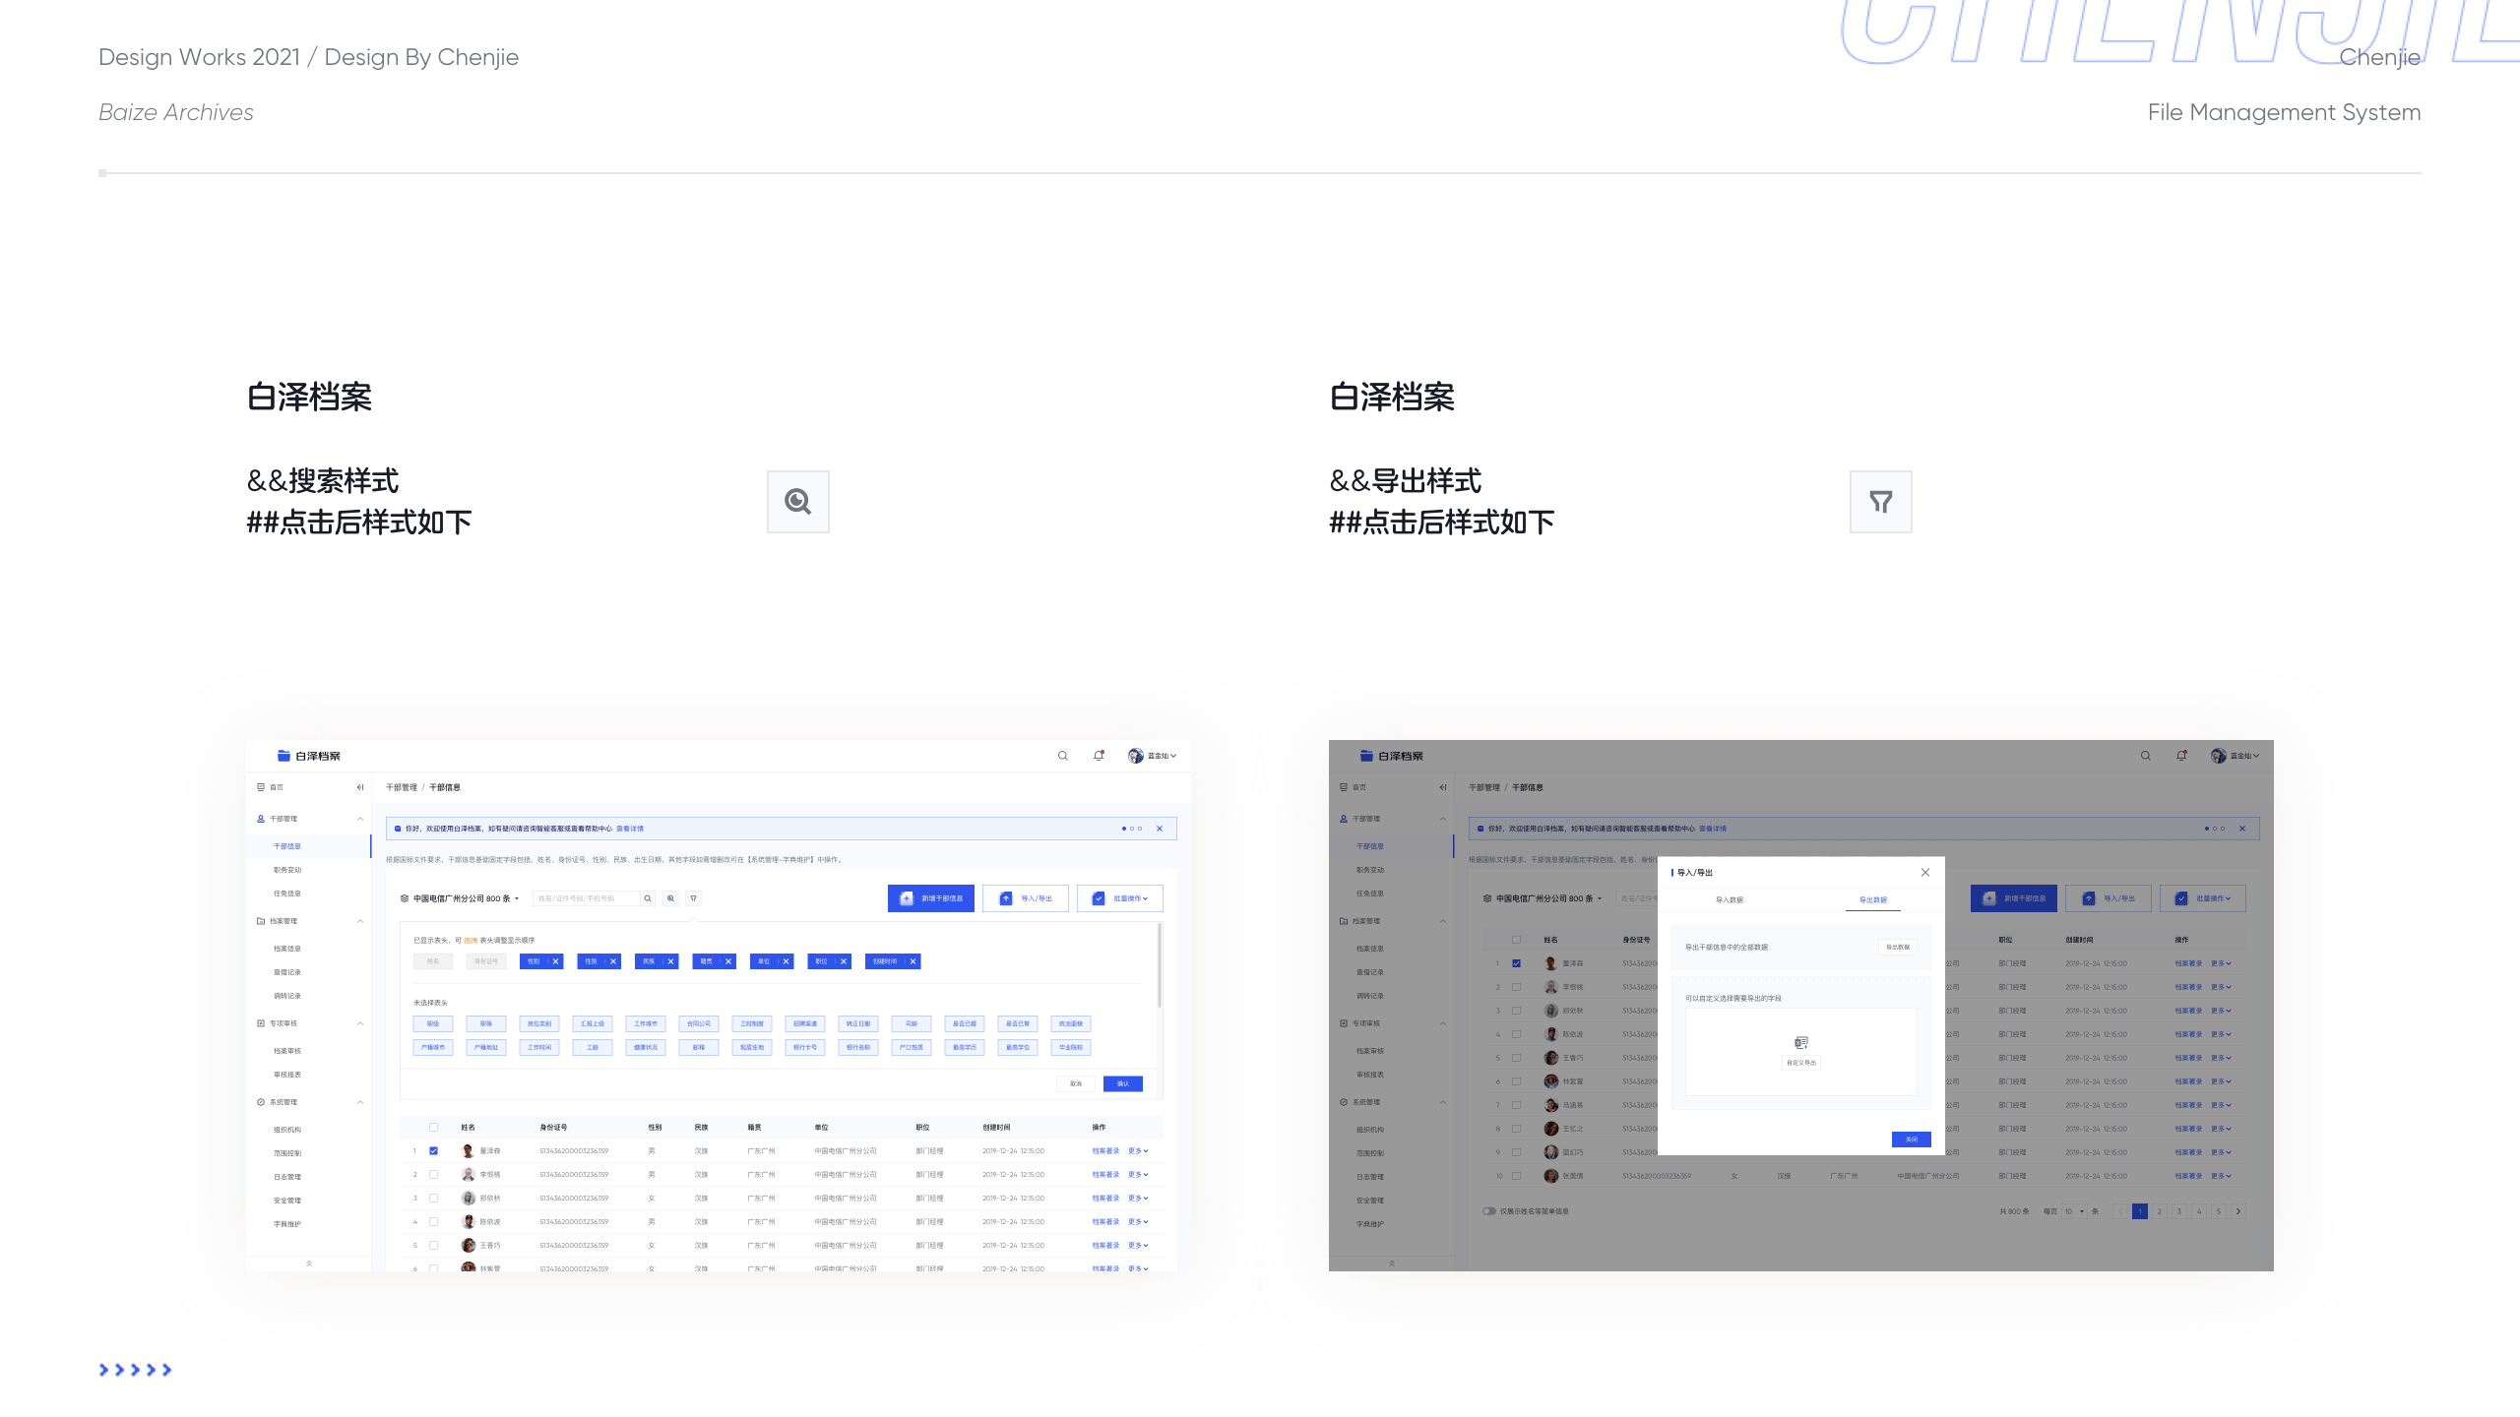The image size is (2520, 1417).
Task: Open 更多 dropdown for row 10 in right mockup
Action: 2221,1176
